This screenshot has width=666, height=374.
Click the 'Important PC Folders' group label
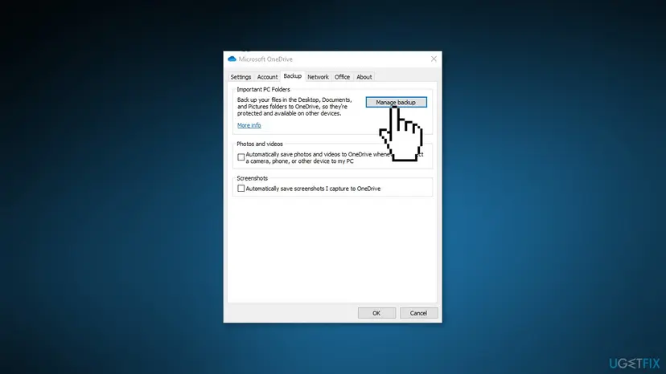tap(263, 89)
